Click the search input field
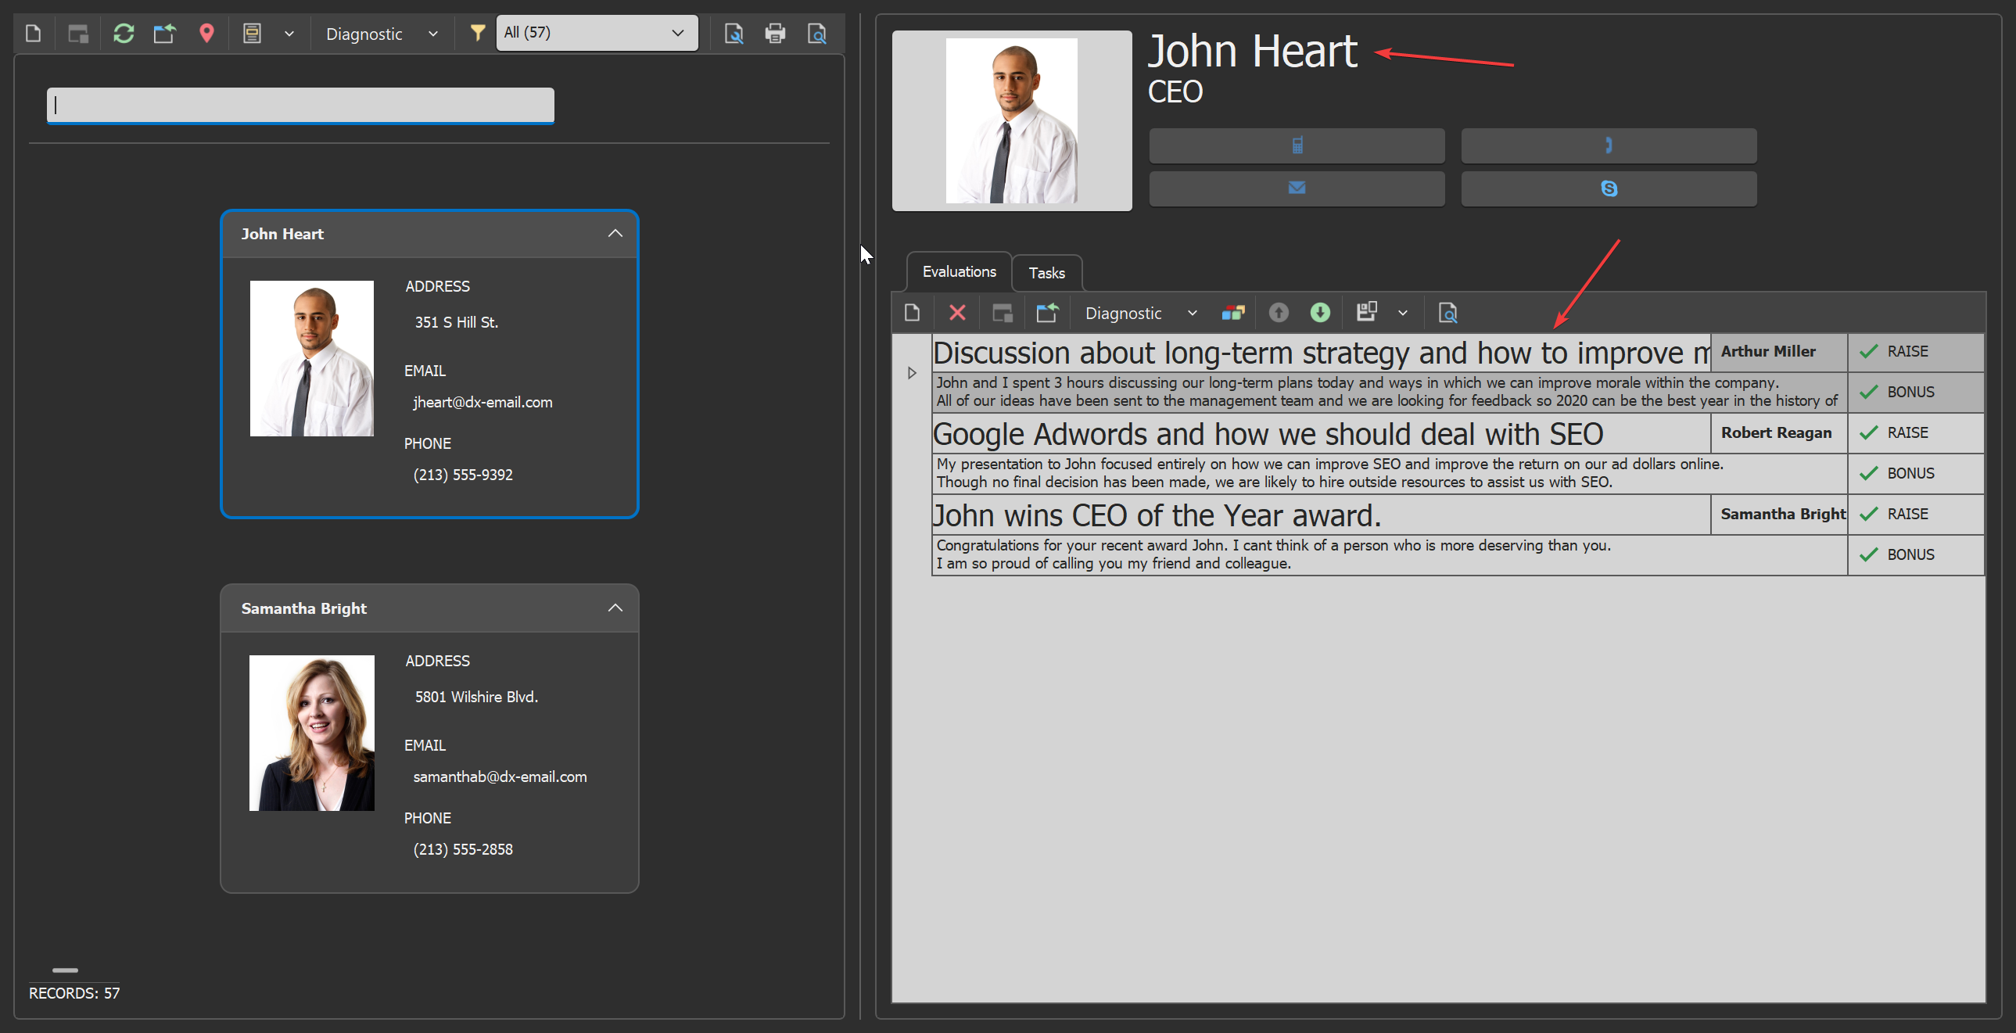2016x1033 pixels. click(x=300, y=106)
